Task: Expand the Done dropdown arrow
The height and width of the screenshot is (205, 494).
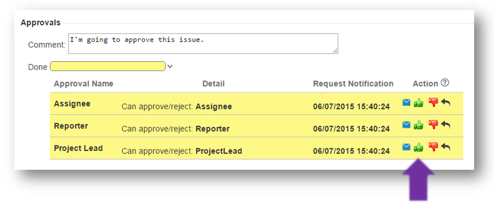Action: (170, 66)
